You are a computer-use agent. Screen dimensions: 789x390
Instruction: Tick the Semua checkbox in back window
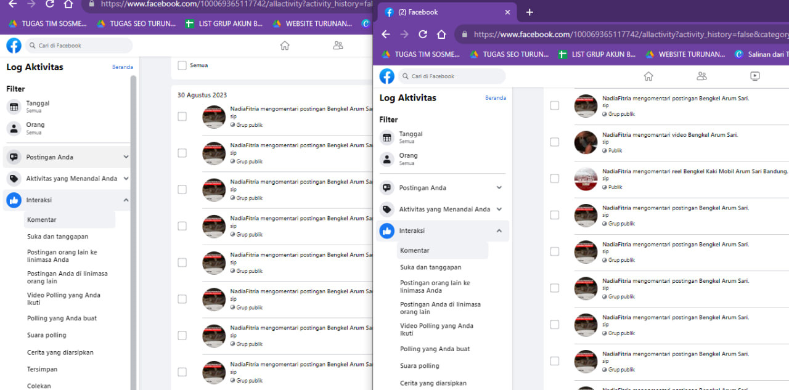182,65
